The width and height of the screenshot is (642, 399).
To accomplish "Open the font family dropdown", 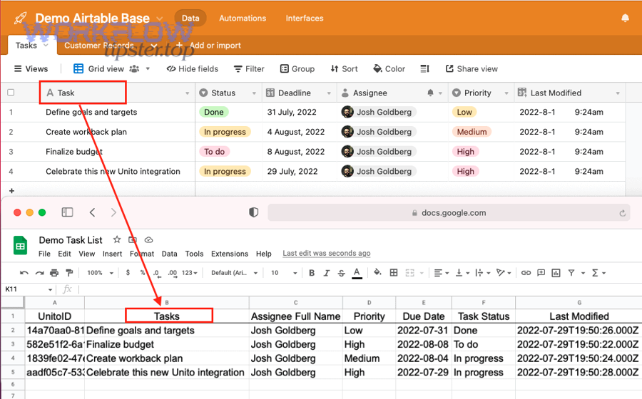I will pyautogui.click(x=234, y=273).
